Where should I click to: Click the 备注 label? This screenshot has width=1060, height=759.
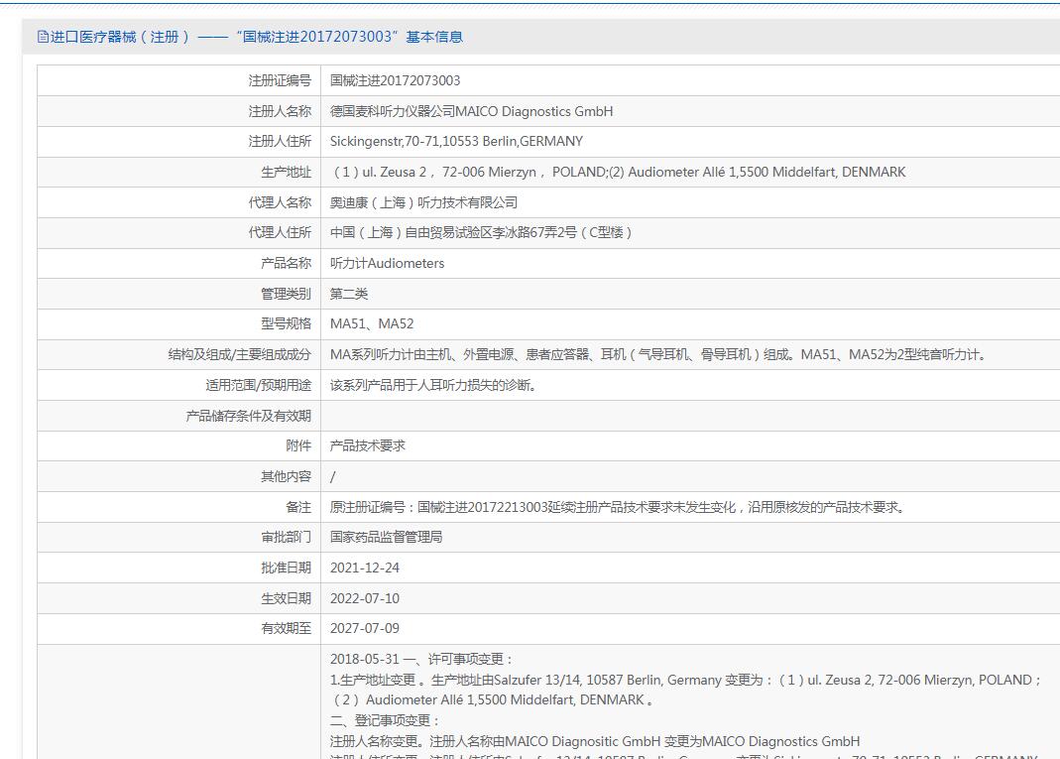click(298, 507)
